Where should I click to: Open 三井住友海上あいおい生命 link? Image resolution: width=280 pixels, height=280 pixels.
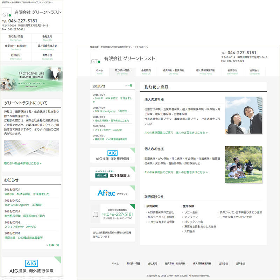(x=236, y=217)
